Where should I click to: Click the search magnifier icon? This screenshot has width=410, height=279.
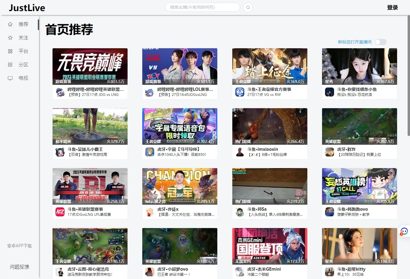click(248, 7)
